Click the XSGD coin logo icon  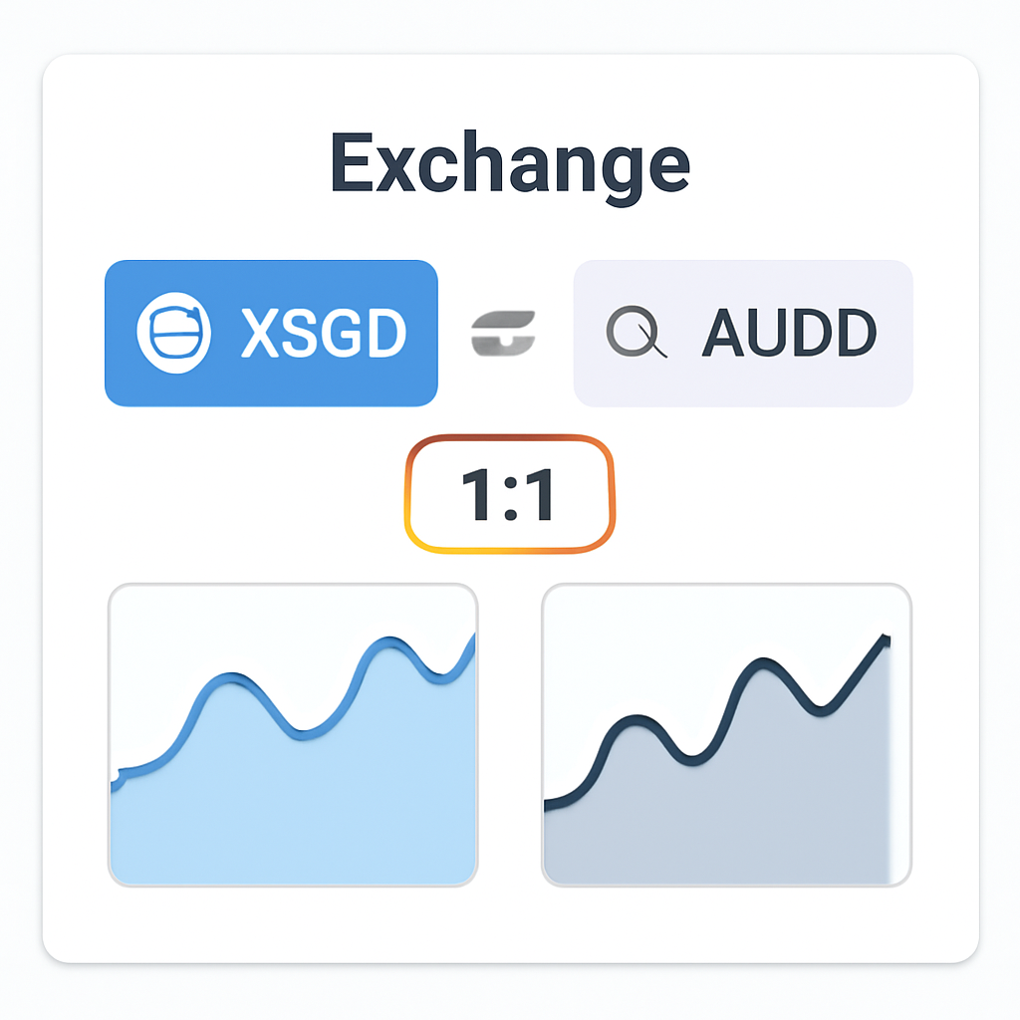(x=174, y=335)
